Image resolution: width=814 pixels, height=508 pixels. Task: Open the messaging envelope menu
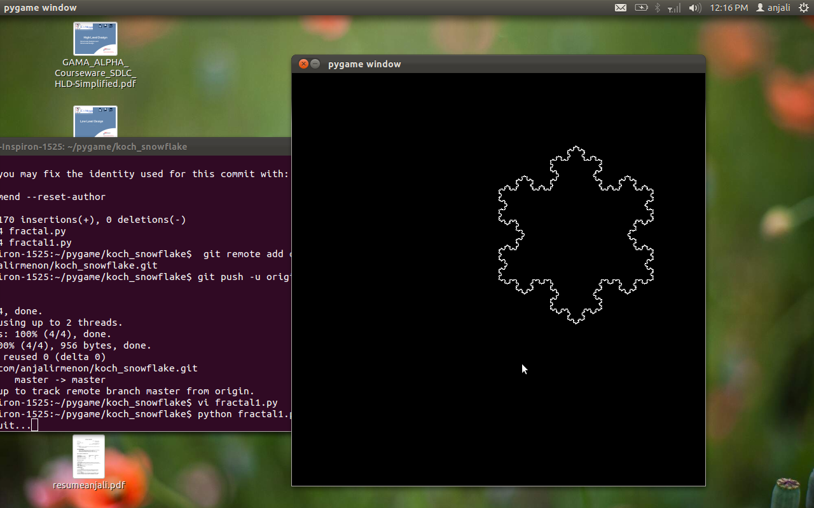tap(620, 8)
